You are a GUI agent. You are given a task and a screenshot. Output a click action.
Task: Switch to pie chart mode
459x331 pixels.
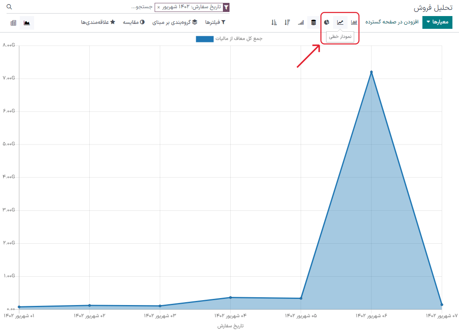click(x=327, y=22)
